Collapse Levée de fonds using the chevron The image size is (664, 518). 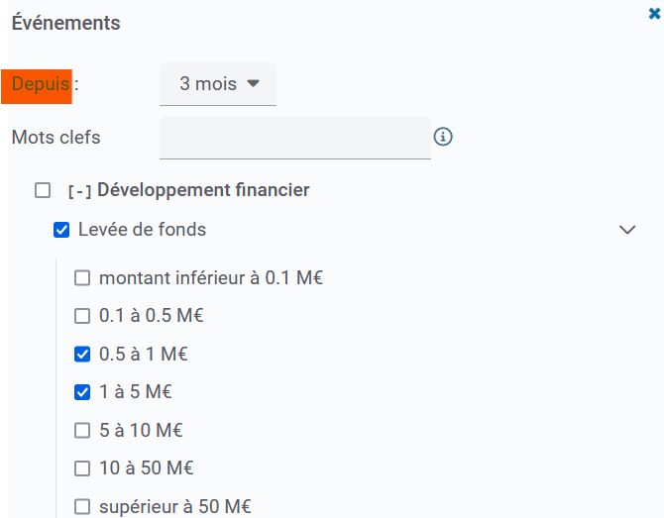[x=626, y=230]
